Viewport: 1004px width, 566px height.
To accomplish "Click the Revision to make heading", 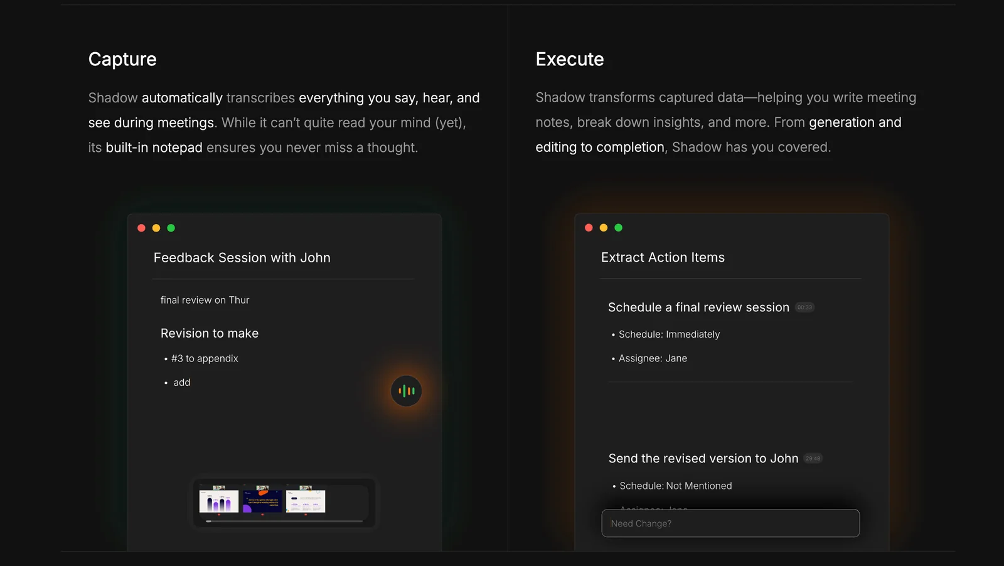I will click(210, 333).
